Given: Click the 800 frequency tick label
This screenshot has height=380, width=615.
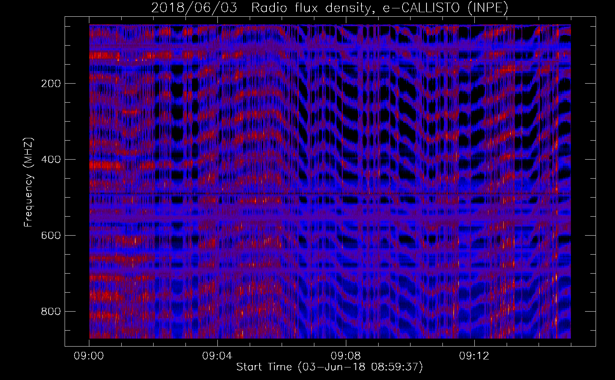Looking at the screenshot, I should click(x=51, y=312).
